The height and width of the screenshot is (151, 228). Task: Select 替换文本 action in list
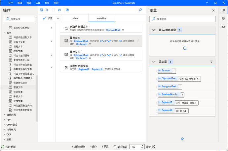16,101
